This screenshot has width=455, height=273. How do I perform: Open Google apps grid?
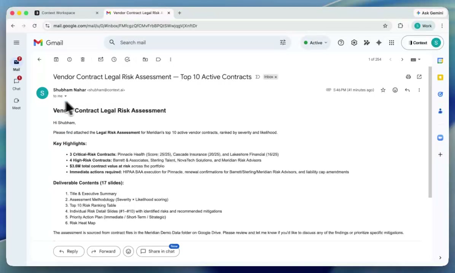tap(391, 43)
